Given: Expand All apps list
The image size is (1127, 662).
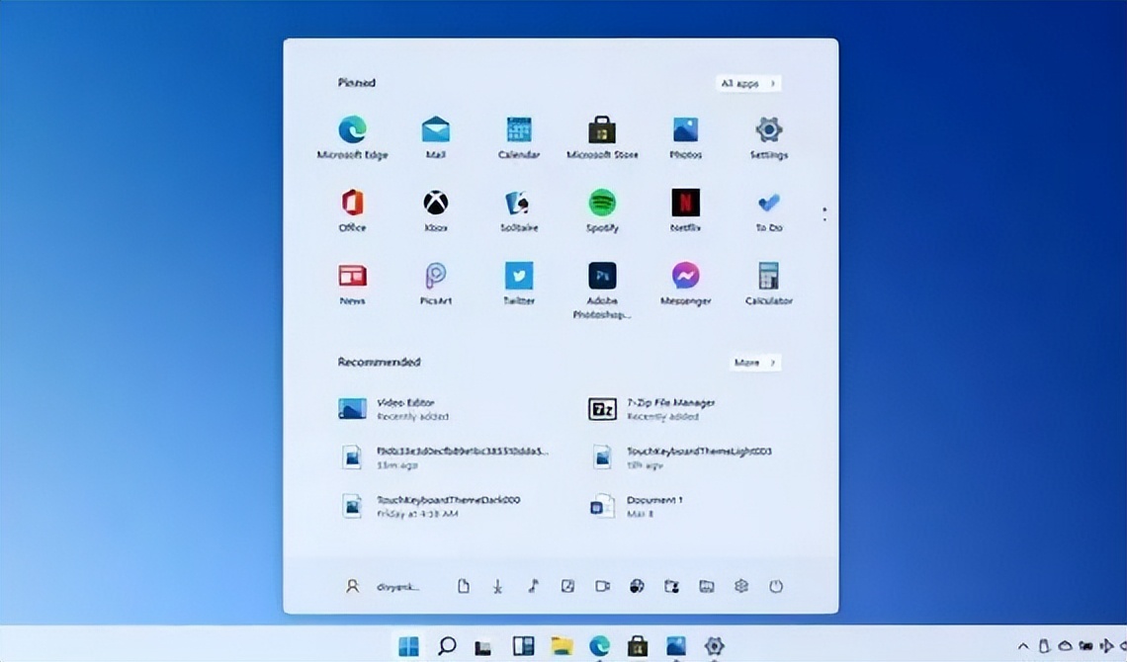Looking at the screenshot, I should click(x=747, y=83).
